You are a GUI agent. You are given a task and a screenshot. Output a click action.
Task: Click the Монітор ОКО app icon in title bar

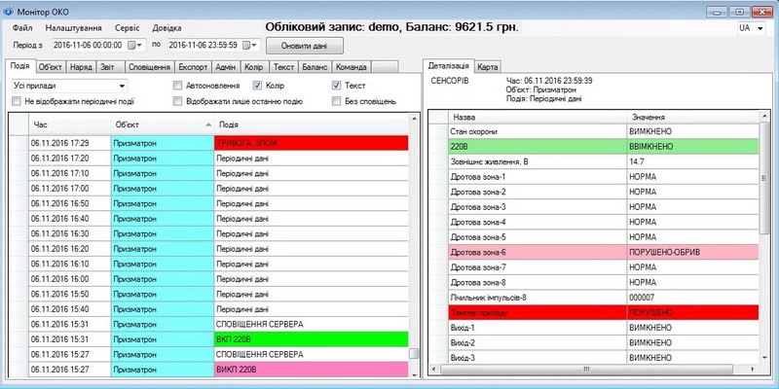[9, 12]
